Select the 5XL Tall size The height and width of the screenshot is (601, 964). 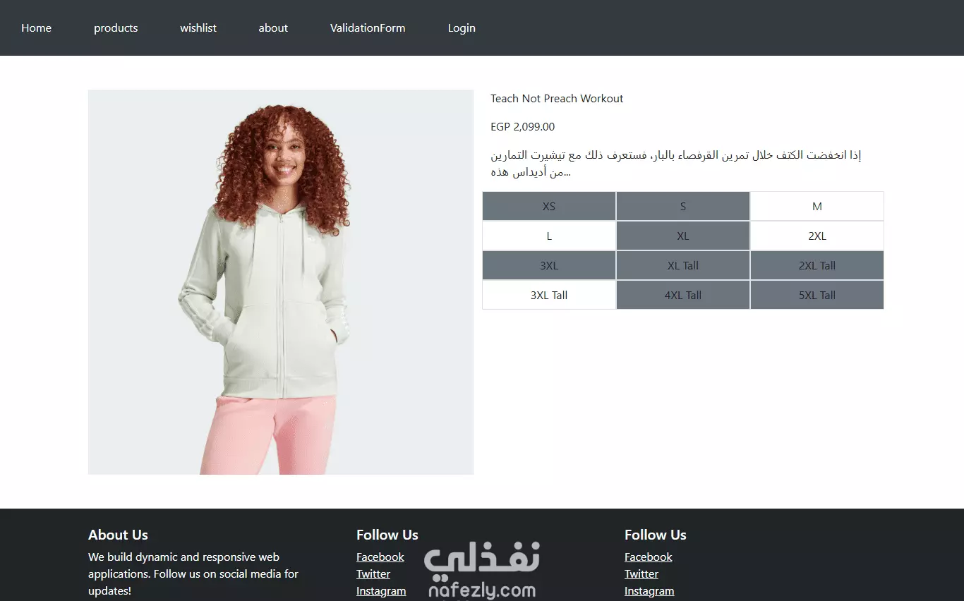(817, 295)
